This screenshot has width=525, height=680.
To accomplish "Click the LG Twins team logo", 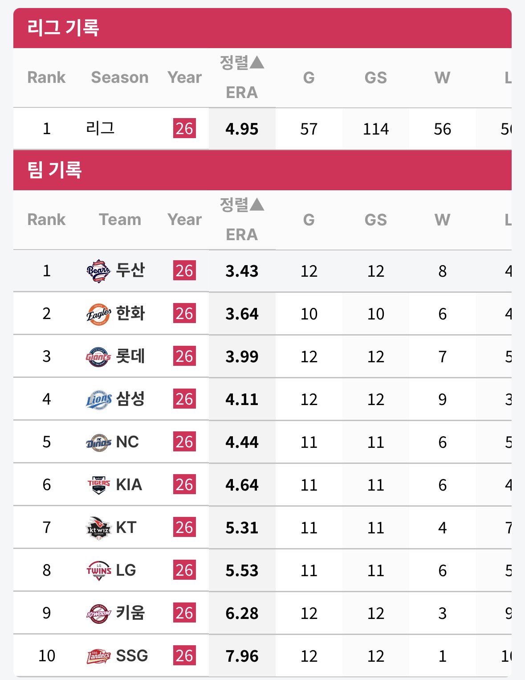I will (98, 570).
